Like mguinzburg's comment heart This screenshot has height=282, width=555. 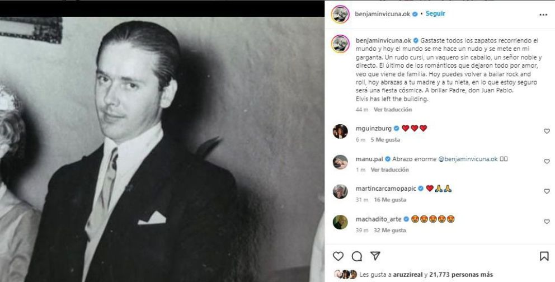point(547,131)
